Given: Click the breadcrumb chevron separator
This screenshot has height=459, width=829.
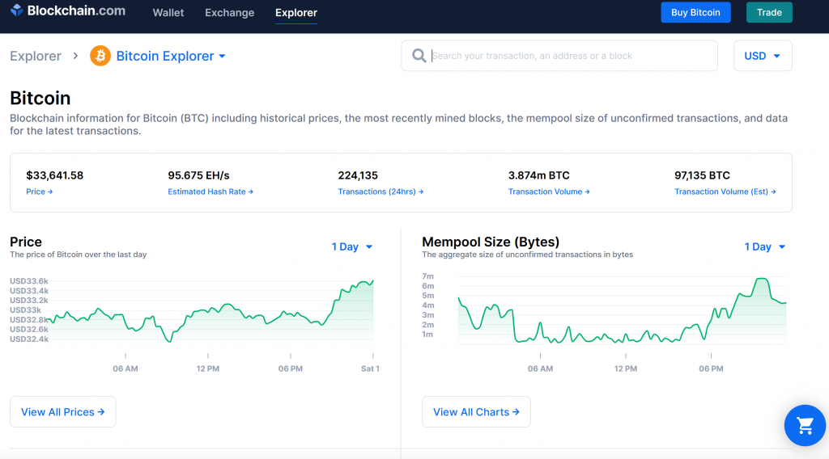Looking at the screenshot, I should [x=75, y=56].
